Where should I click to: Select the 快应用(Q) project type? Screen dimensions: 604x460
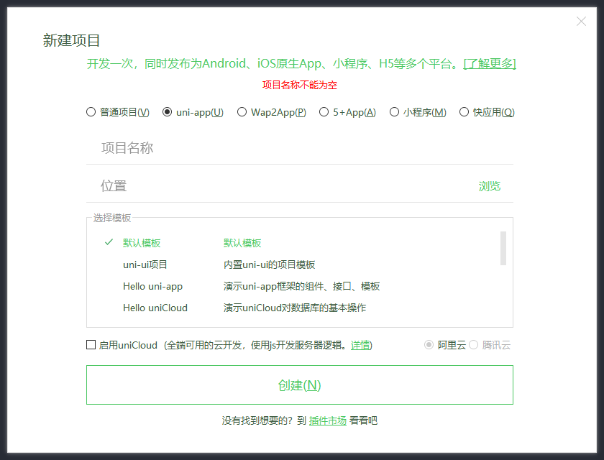[x=465, y=112]
